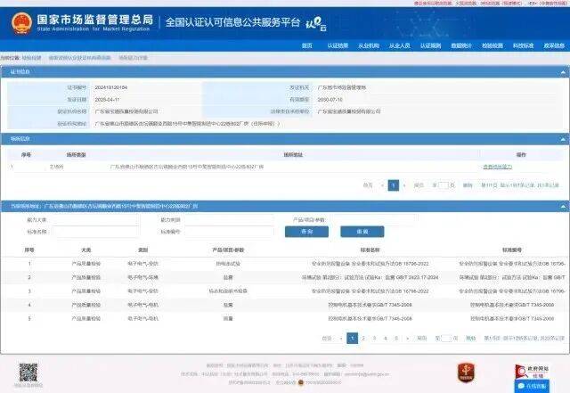The image size is (570, 393).
Task: Click the 产品/项目/参数 column header
Action: coord(228,250)
